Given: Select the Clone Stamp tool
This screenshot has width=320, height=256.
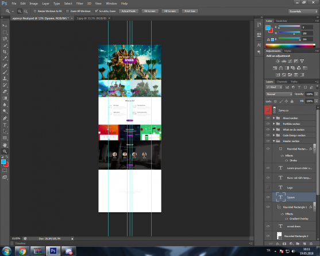Looking at the screenshot, I should pos(5,78).
